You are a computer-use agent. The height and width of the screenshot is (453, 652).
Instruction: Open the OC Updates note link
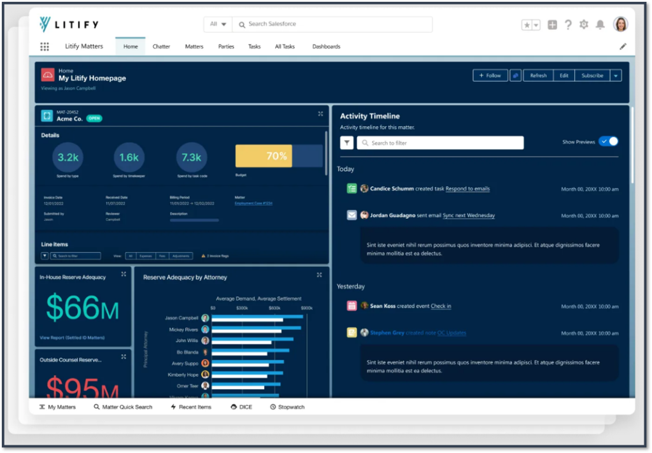(451, 333)
